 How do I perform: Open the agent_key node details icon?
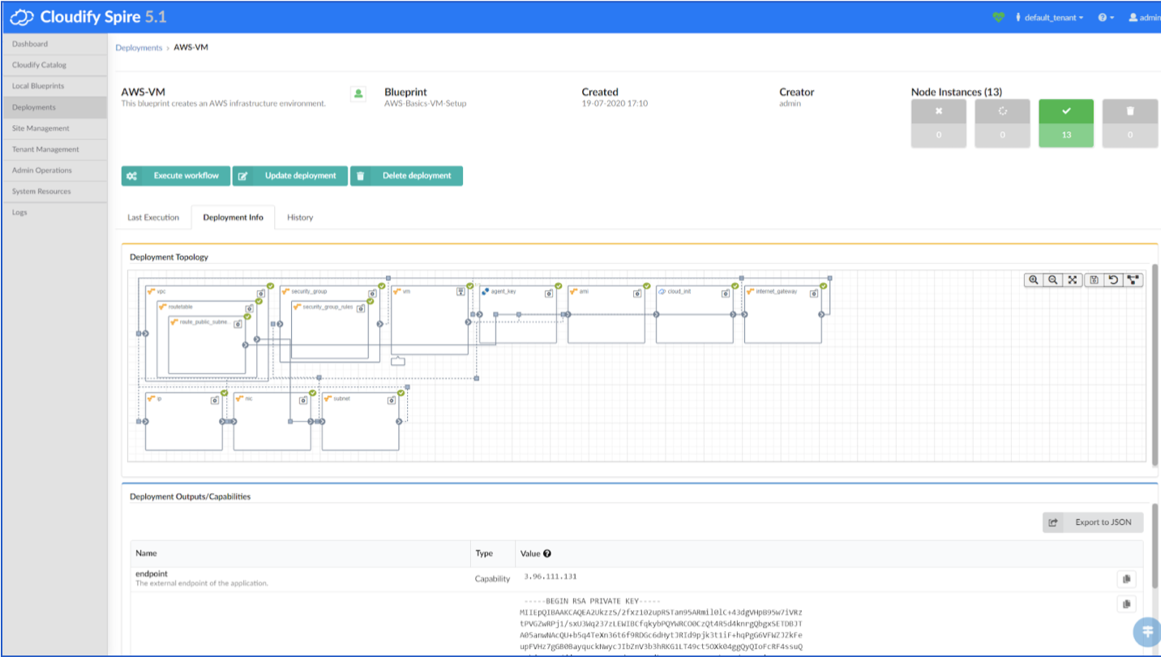(550, 294)
